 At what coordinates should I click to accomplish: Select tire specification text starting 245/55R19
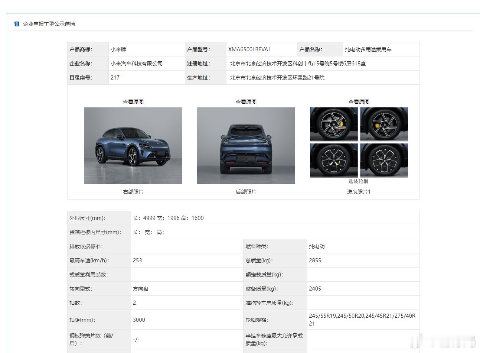point(362,320)
